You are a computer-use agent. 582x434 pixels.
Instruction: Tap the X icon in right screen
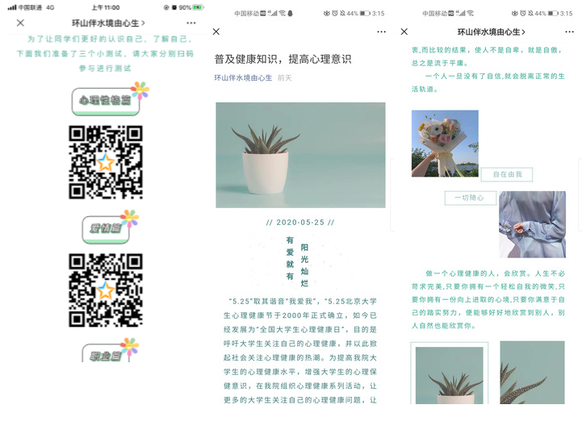(404, 31)
